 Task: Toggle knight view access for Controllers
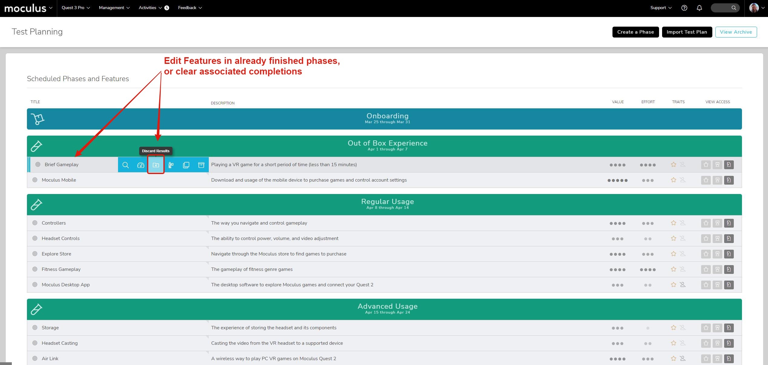click(729, 223)
